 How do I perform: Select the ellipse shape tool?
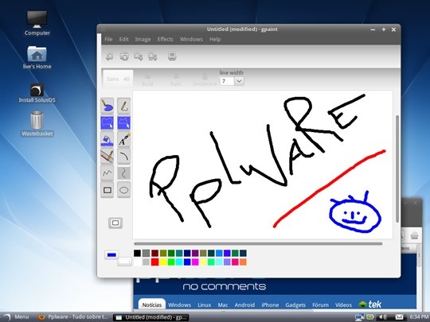coord(124,189)
